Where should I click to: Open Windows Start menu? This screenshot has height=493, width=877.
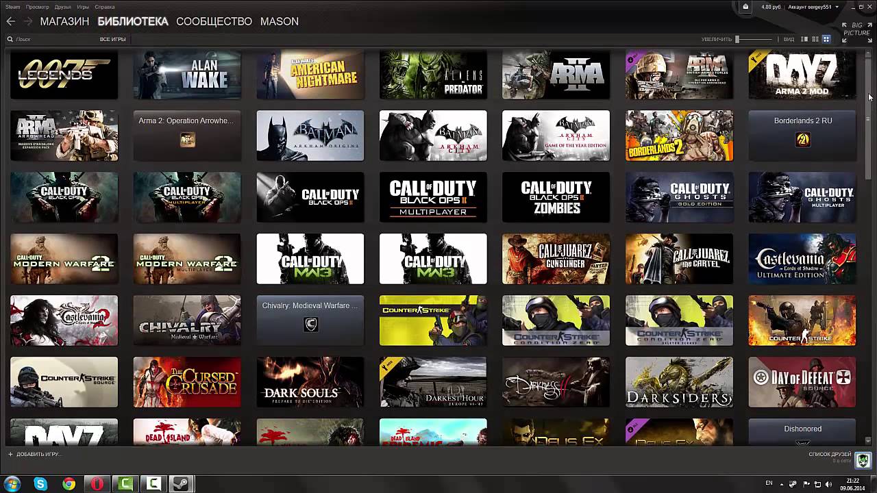coord(12,484)
